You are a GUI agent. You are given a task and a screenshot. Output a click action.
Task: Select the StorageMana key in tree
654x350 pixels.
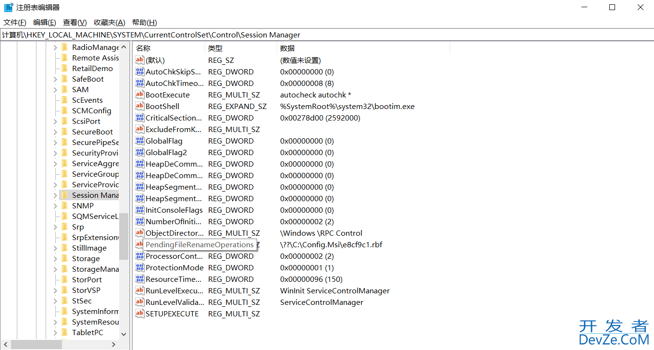pos(95,269)
